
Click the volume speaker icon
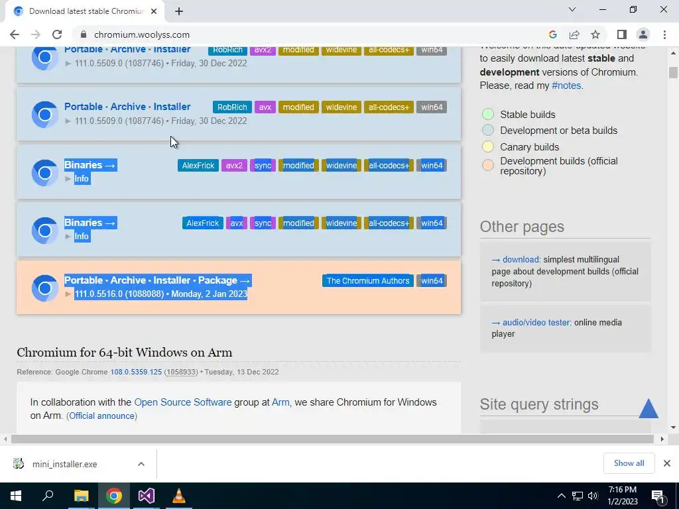coord(593,496)
